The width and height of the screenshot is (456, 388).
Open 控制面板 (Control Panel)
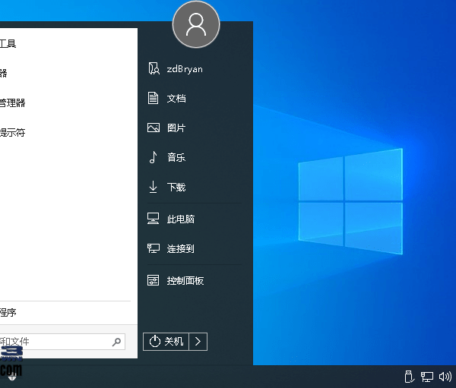tap(185, 281)
